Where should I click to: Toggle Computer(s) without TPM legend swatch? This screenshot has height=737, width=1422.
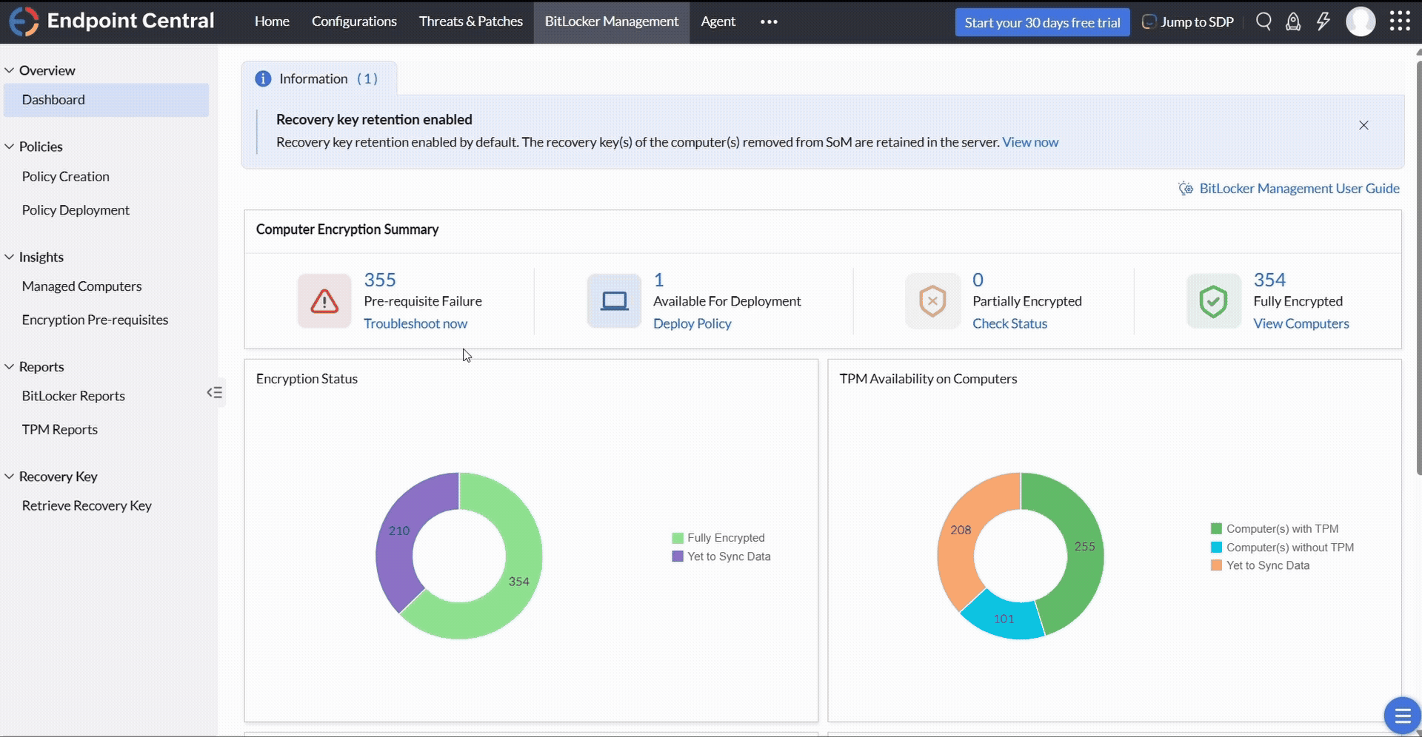1216,548
